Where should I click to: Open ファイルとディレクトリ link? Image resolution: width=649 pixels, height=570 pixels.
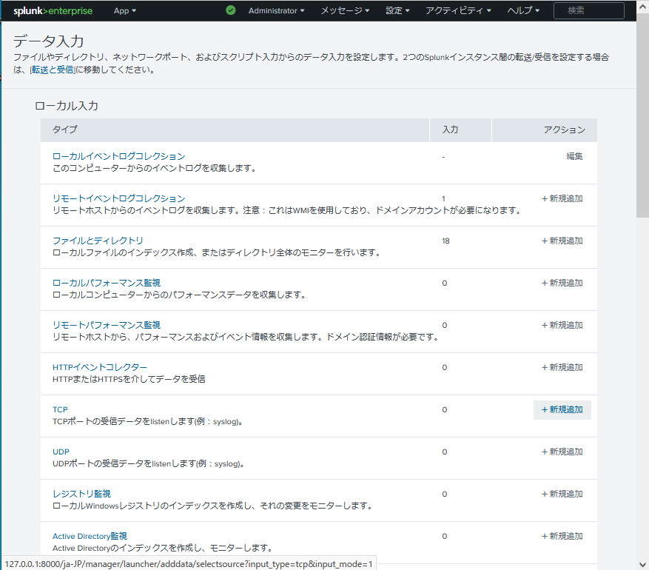click(x=98, y=241)
